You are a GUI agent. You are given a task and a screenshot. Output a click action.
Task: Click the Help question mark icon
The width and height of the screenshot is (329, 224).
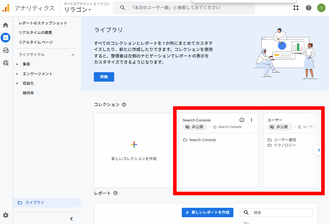point(309,8)
